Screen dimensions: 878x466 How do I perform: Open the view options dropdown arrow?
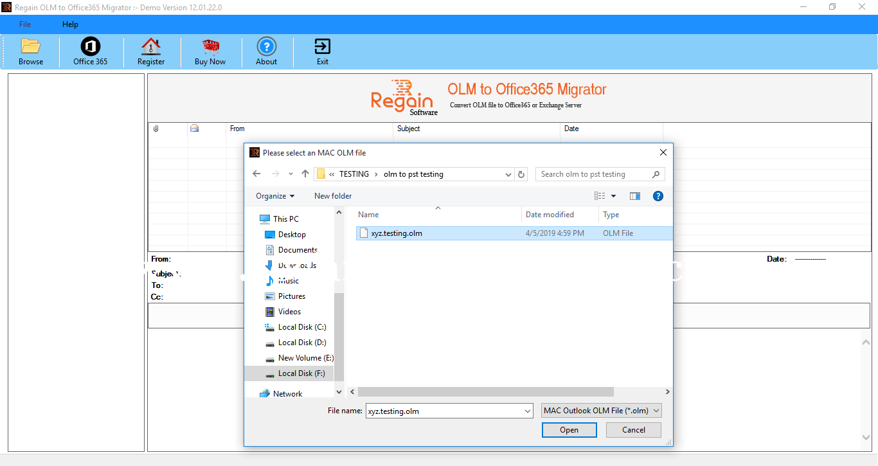point(613,196)
